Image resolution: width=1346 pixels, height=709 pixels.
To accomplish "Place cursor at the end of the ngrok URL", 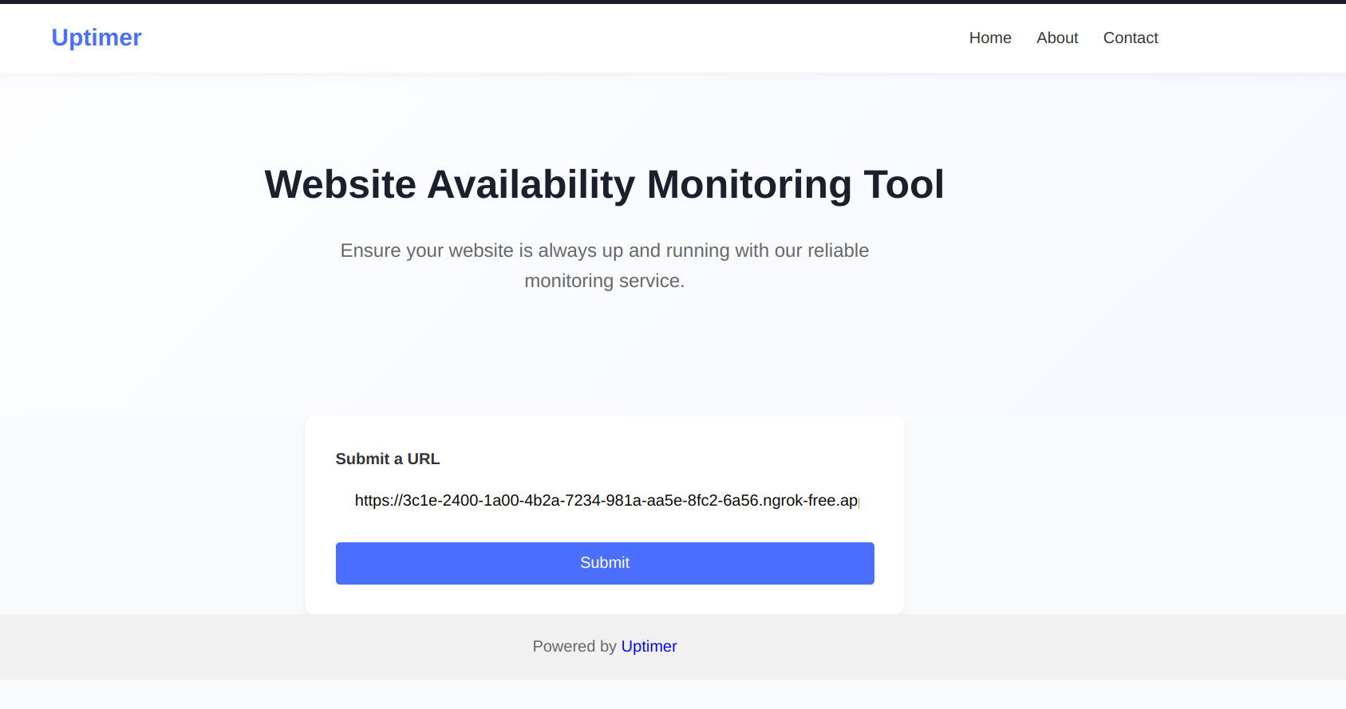I will click(x=858, y=501).
